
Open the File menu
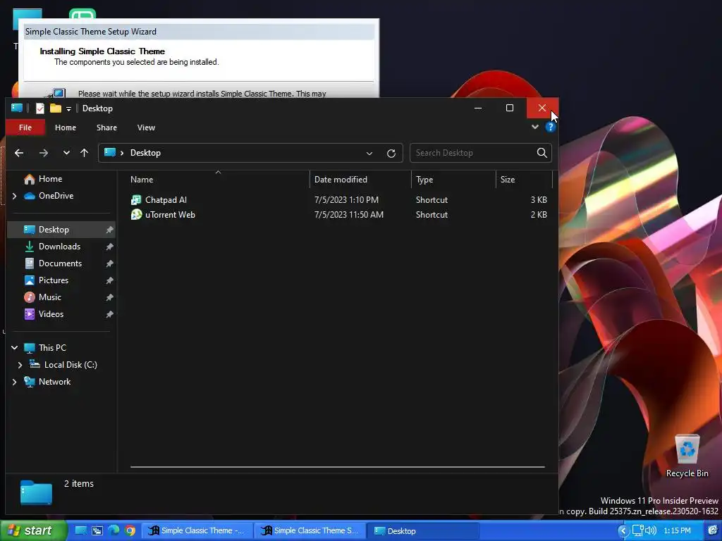coord(25,128)
